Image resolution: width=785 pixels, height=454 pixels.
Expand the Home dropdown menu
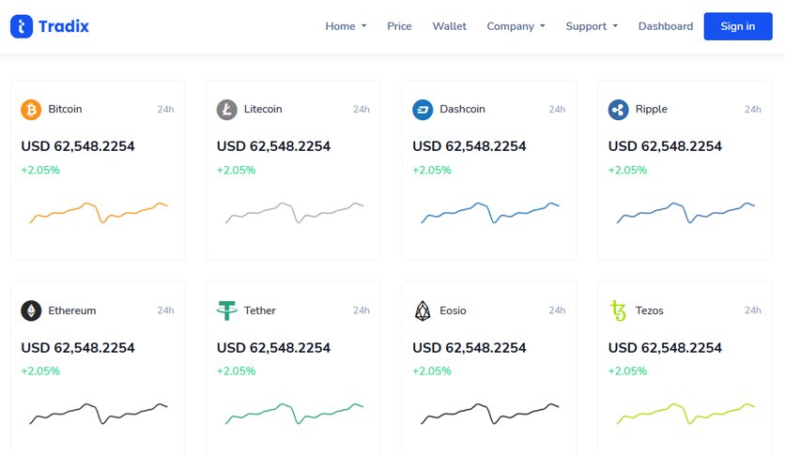click(x=346, y=26)
